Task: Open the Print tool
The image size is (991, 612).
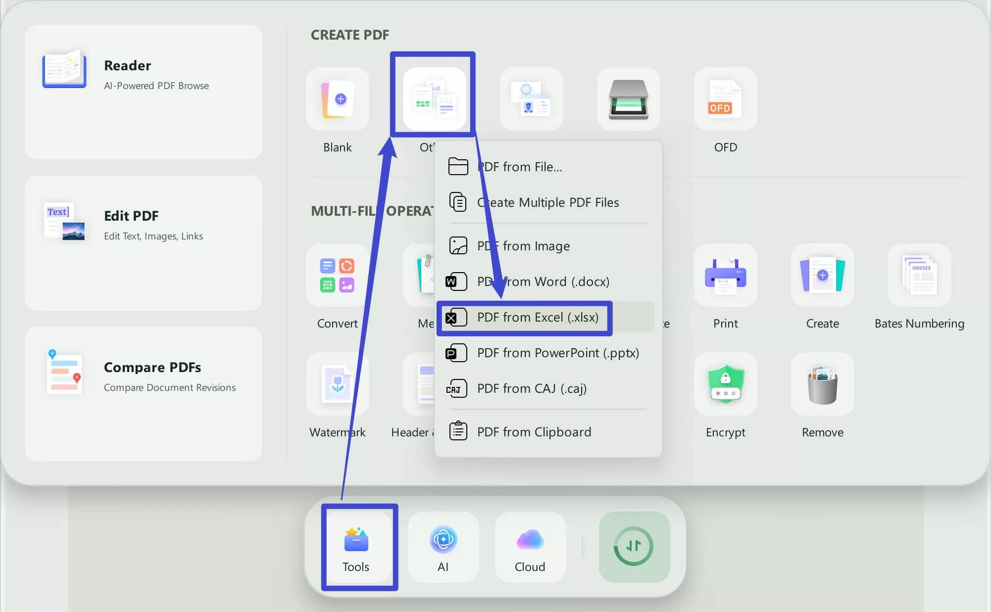Action: 725,276
